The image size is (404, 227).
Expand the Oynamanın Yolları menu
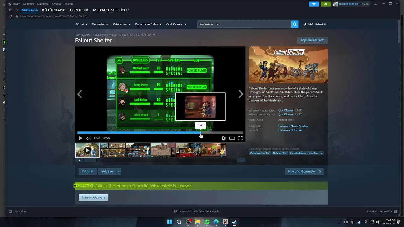148,24
